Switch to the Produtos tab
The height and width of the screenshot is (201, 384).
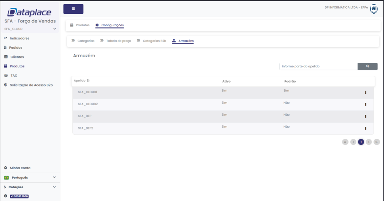82,25
